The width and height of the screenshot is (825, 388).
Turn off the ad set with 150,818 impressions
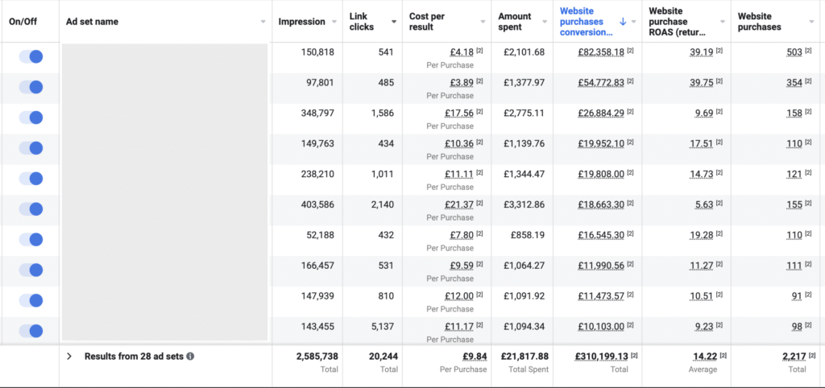(x=31, y=56)
